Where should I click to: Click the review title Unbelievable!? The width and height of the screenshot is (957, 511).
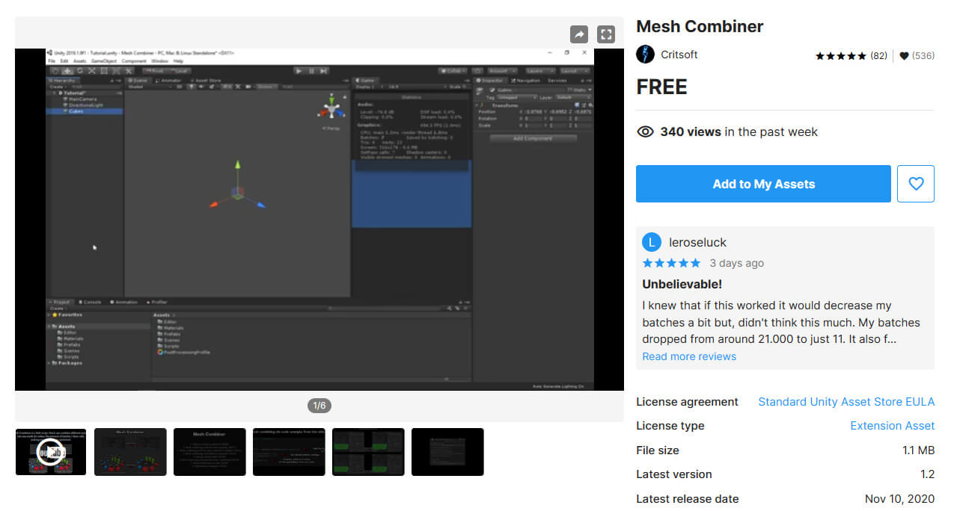(682, 284)
